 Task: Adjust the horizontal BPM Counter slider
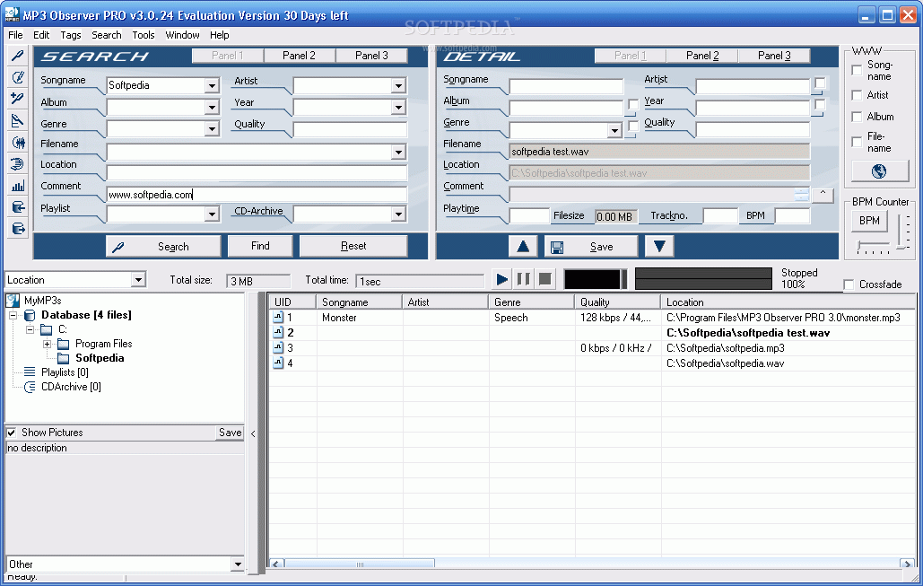click(873, 248)
